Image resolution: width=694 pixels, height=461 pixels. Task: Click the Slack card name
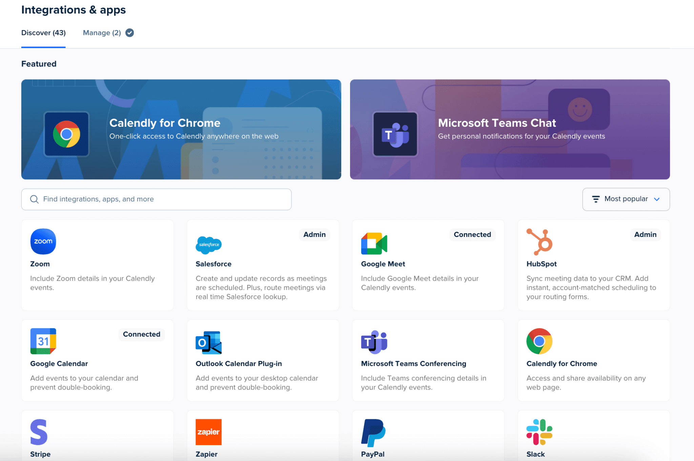pyautogui.click(x=535, y=454)
